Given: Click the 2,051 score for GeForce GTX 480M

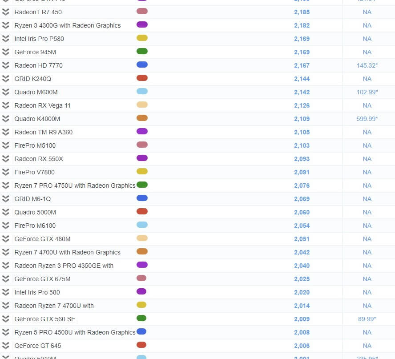Looking at the screenshot, I should (302, 239).
